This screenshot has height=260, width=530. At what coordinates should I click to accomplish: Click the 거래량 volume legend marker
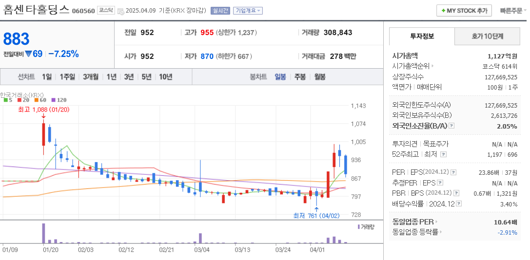pyautogui.click(x=359, y=226)
